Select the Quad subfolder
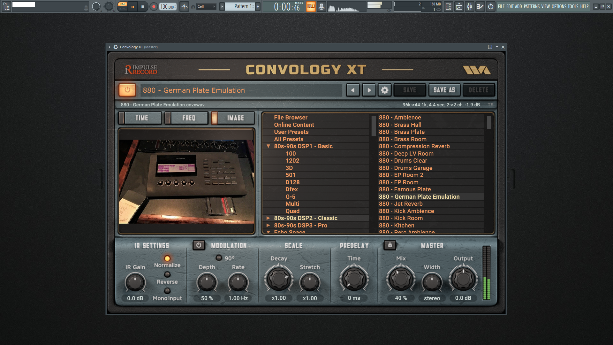The height and width of the screenshot is (345, 613). pyautogui.click(x=292, y=211)
